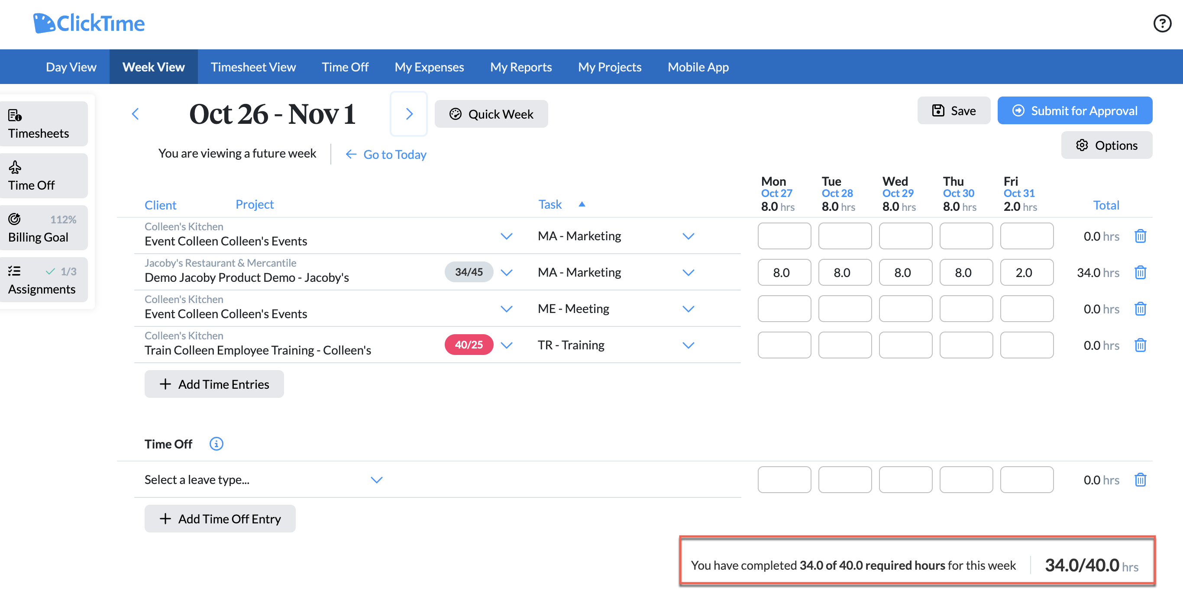
Task: Click Friday 2.0 hours field in Jacoby row
Action: point(1026,272)
